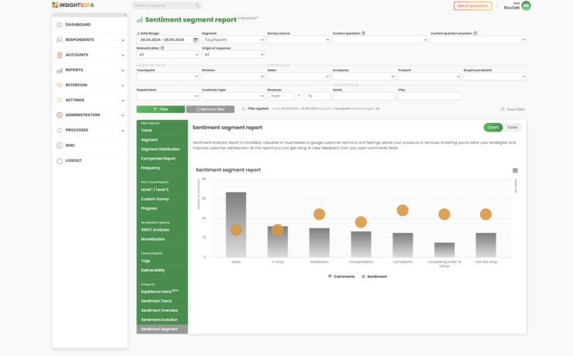The image size is (573, 356).
Task: Open the Relevant date dropdown
Action: pos(168,54)
